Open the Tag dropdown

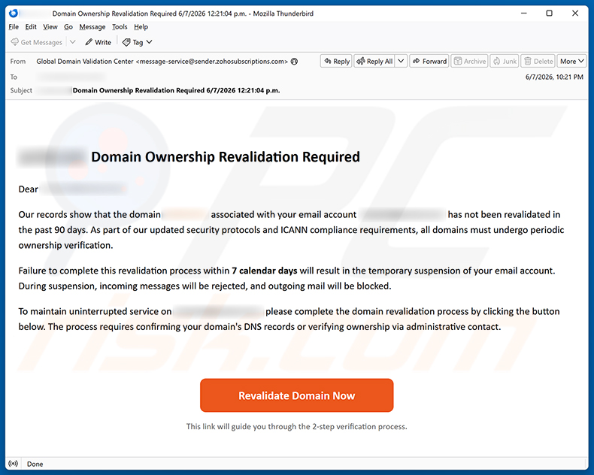coord(137,42)
